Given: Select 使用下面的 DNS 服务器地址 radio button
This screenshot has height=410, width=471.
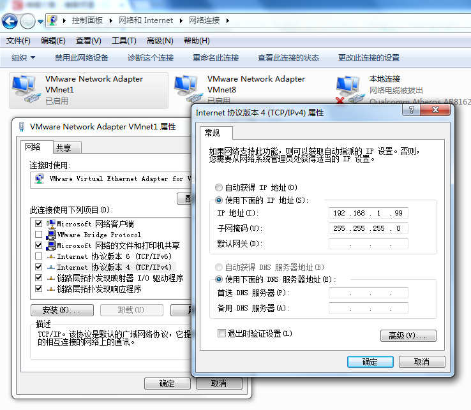Looking at the screenshot, I should (219, 279).
